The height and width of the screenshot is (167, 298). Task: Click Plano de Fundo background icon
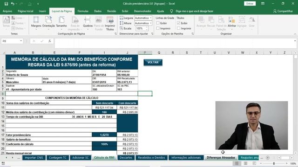99,23
